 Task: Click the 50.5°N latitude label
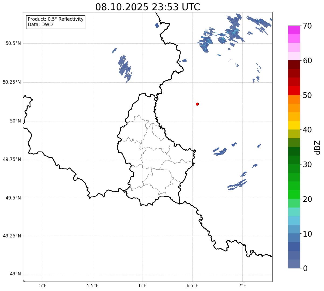pos(13,43)
